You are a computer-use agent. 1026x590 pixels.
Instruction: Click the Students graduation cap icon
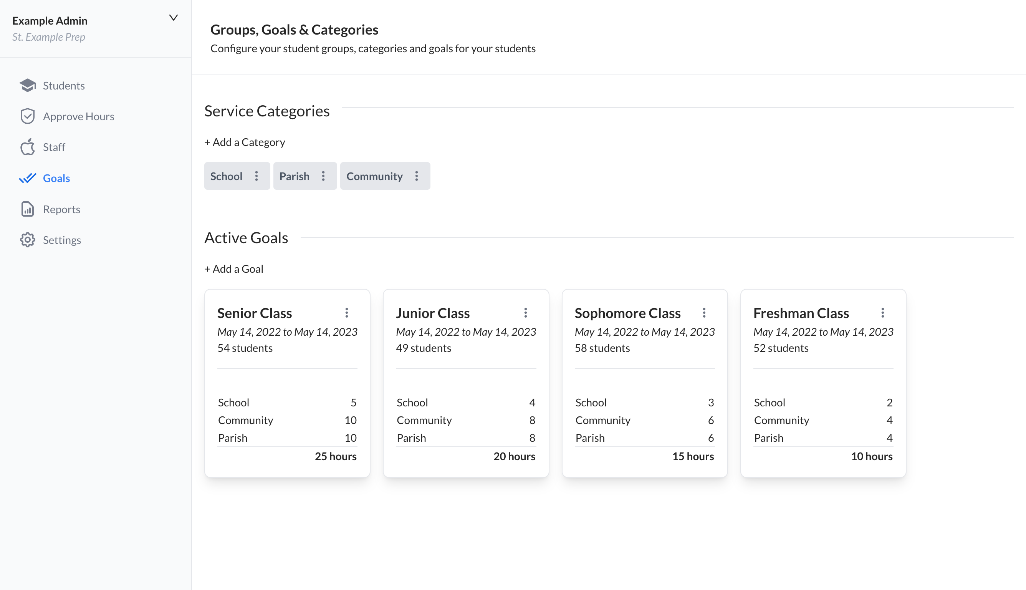click(x=28, y=86)
